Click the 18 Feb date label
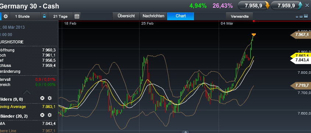Screen dimensions: 311x133 [x=70, y=24]
